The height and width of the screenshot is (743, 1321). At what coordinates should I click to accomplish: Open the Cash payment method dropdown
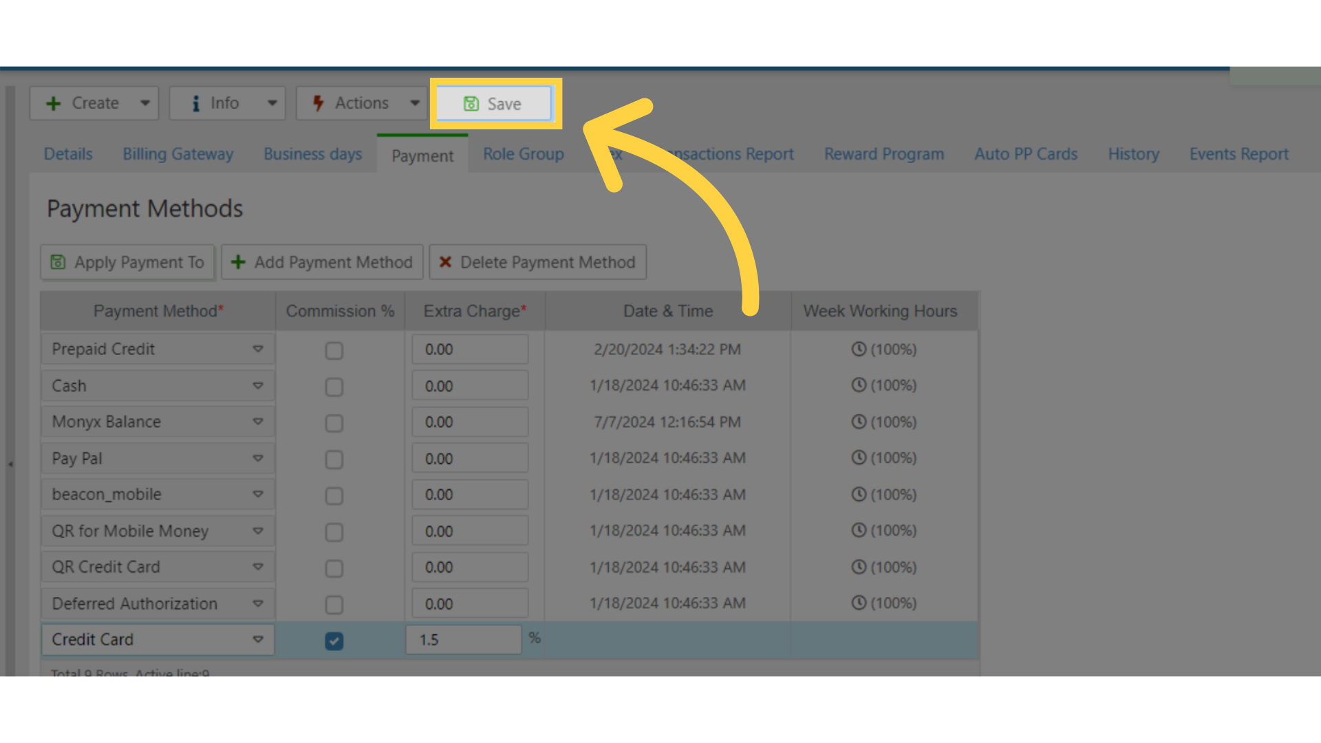click(258, 385)
